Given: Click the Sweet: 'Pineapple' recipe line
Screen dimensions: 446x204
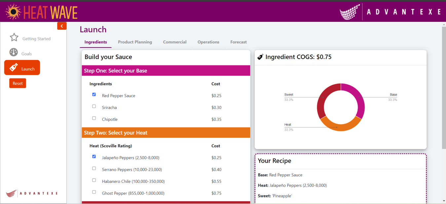Looking at the screenshot, I should pyautogui.click(x=275, y=196).
